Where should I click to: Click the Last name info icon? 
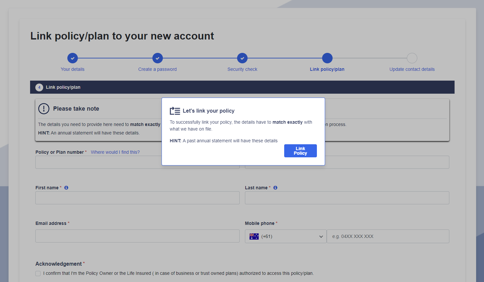click(x=275, y=188)
